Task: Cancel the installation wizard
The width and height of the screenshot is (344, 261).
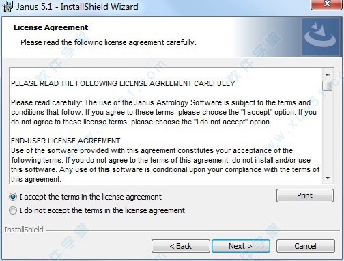Action: 305,246
